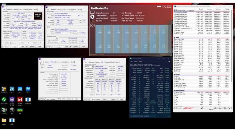Click HWiNFO clock reset icon in bottom toolbar
The width and height of the screenshot is (235, 132).
coord(215,108)
